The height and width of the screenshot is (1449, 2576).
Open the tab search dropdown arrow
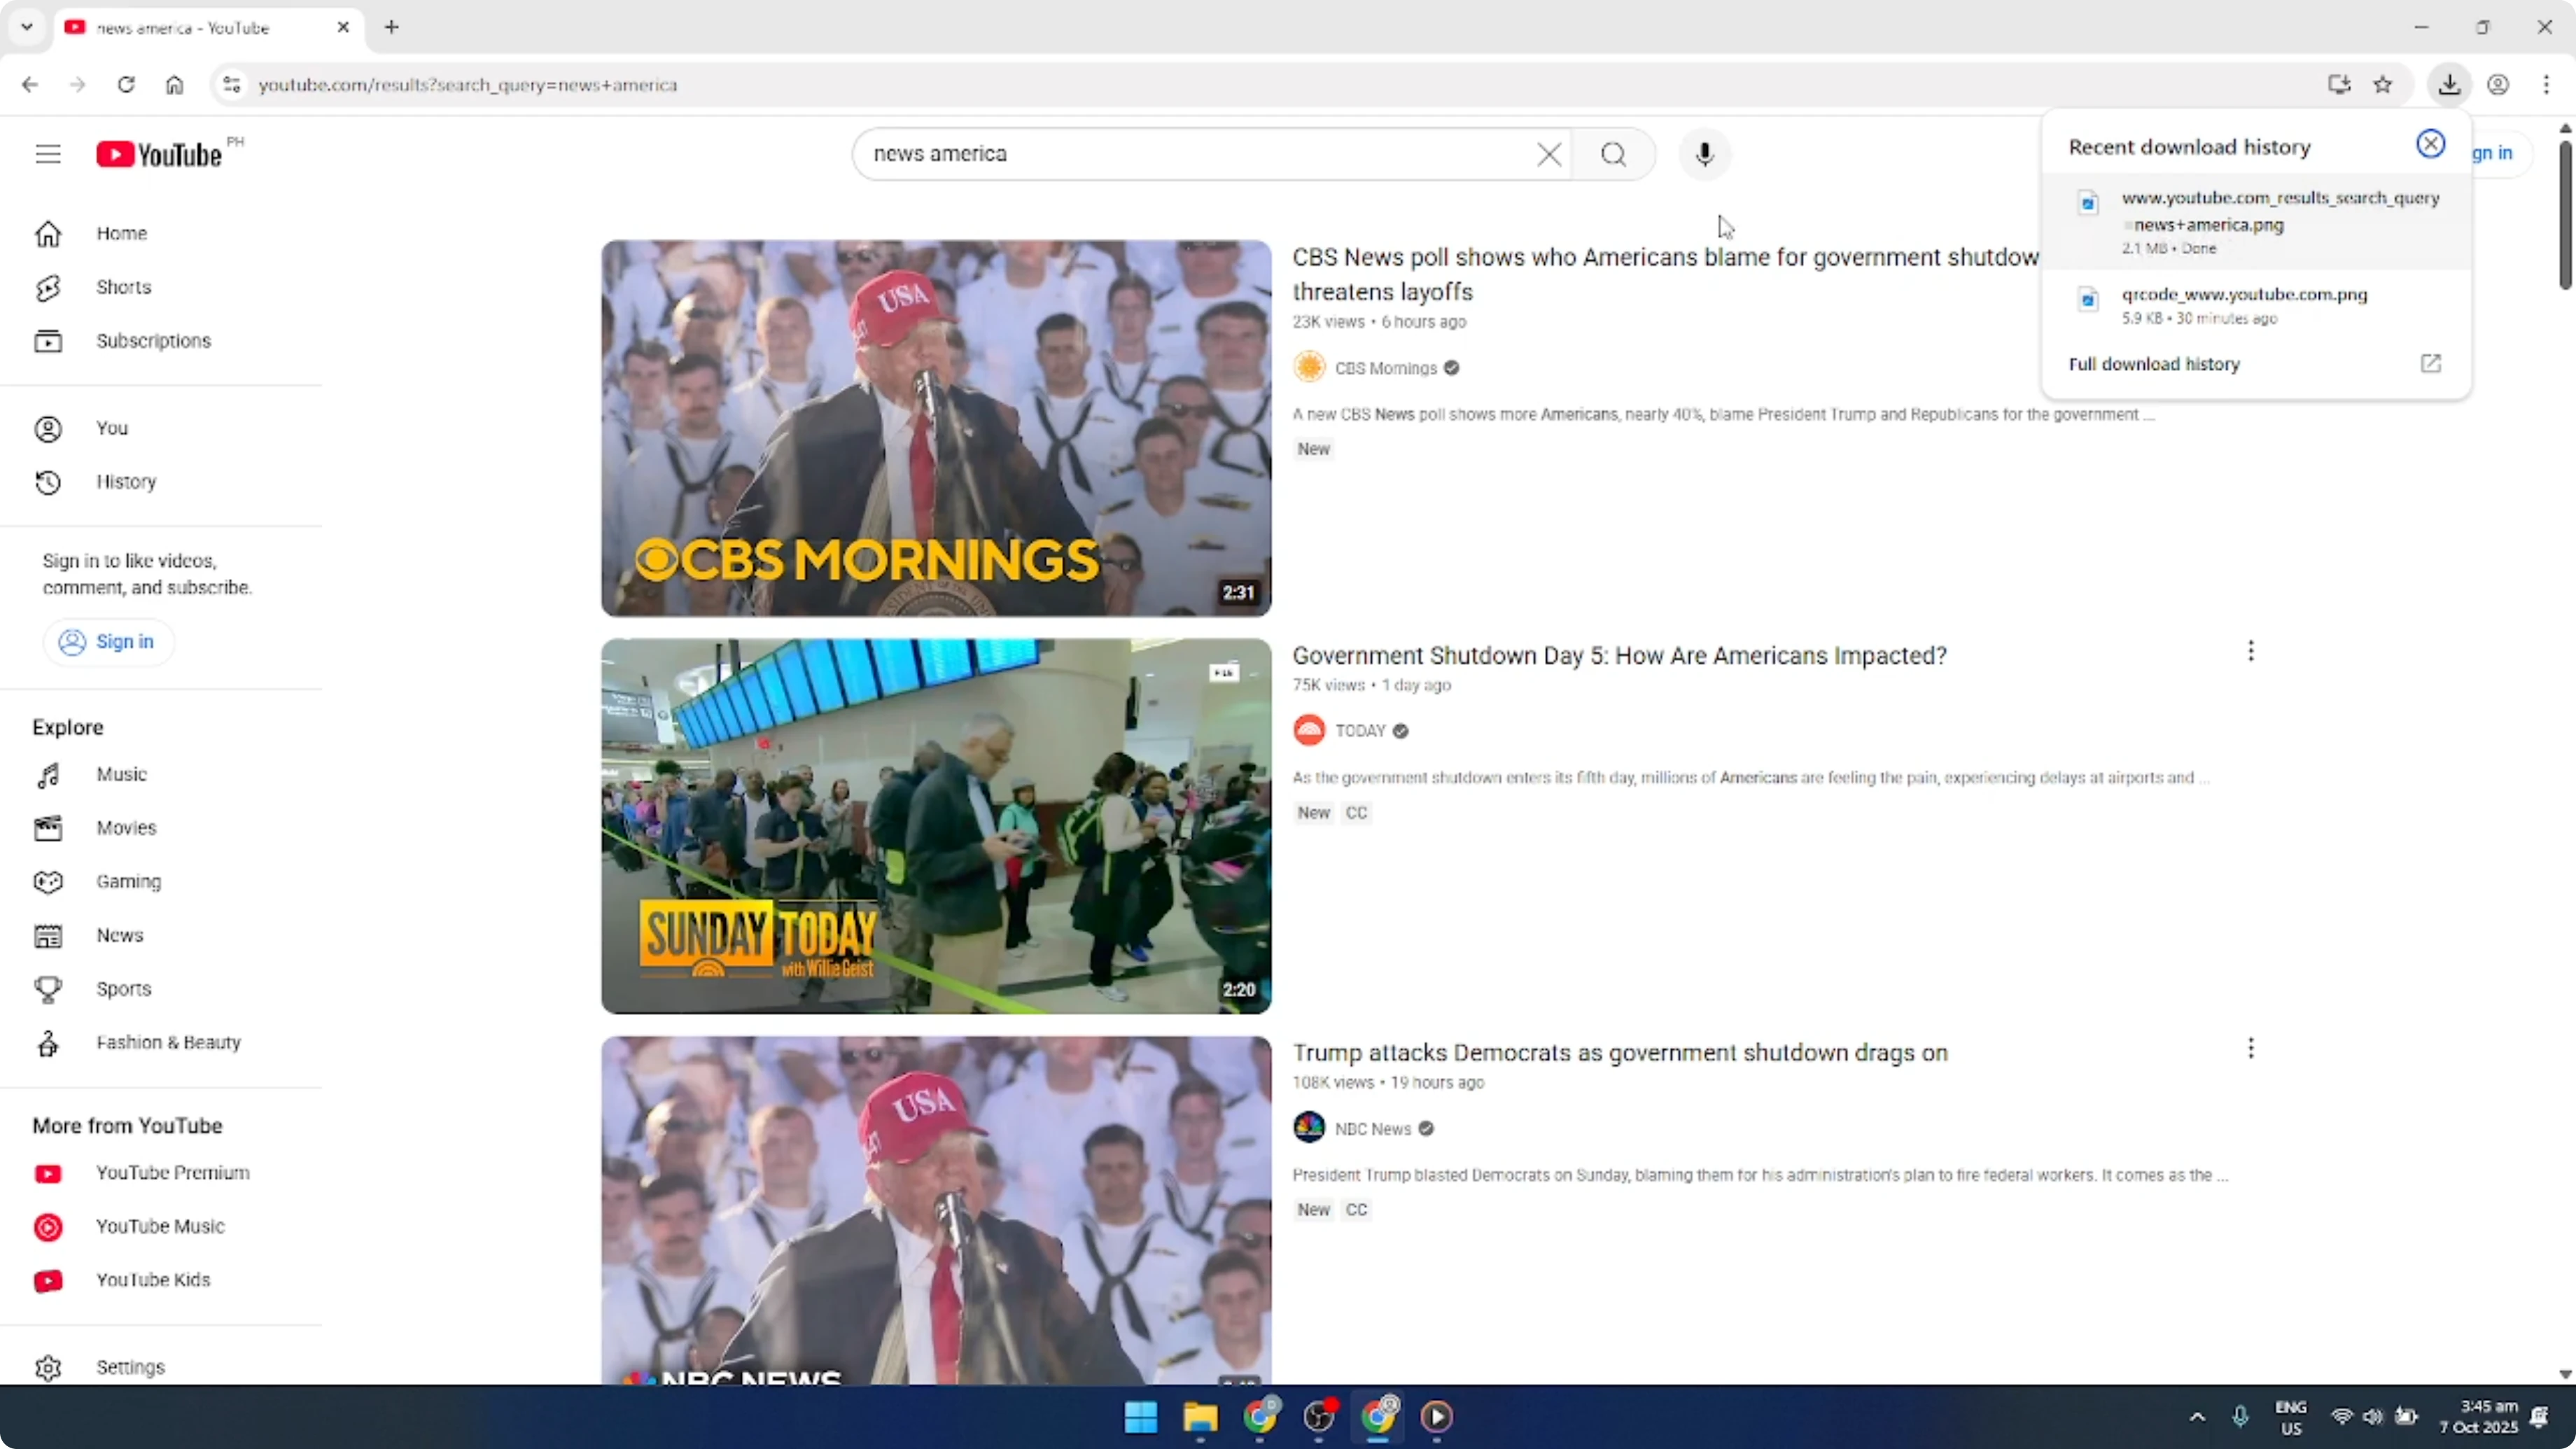[27, 27]
